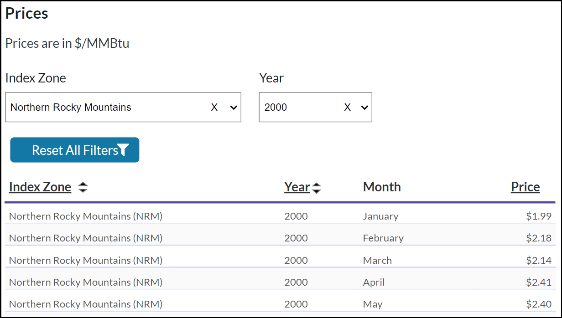
Task: Click the 2000 value in Year filter
Action: [276, 108]
